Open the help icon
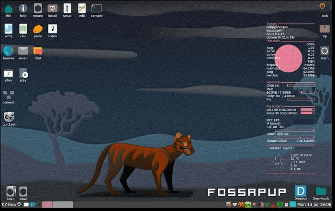This screenshot has width=335, height=211. point(23,9)
